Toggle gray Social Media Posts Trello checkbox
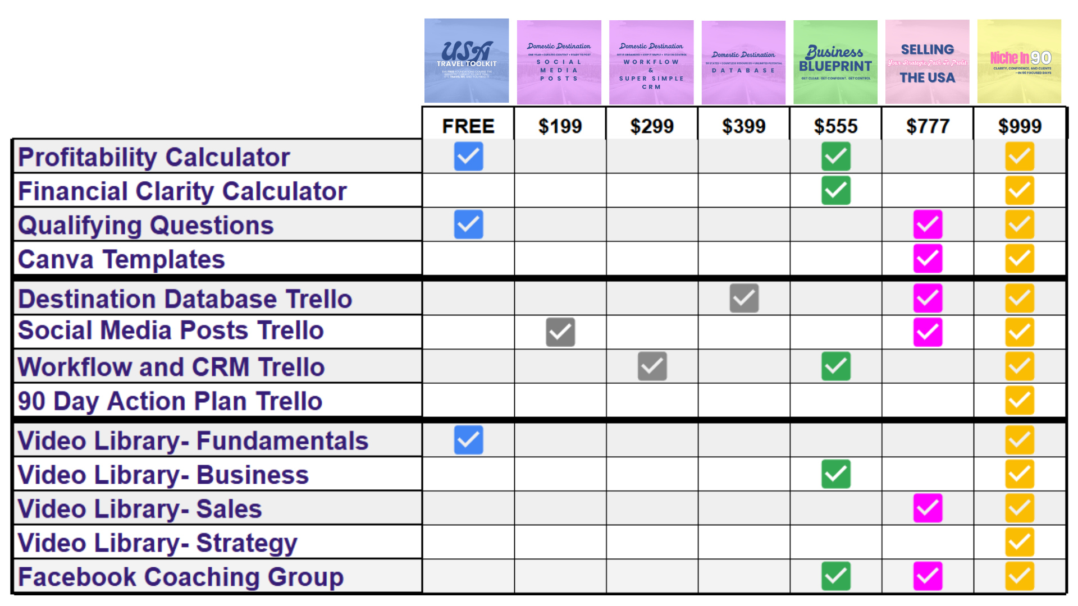Image resolution: width=1078 pixels, height=606 pixels. (x=560, y=332)
